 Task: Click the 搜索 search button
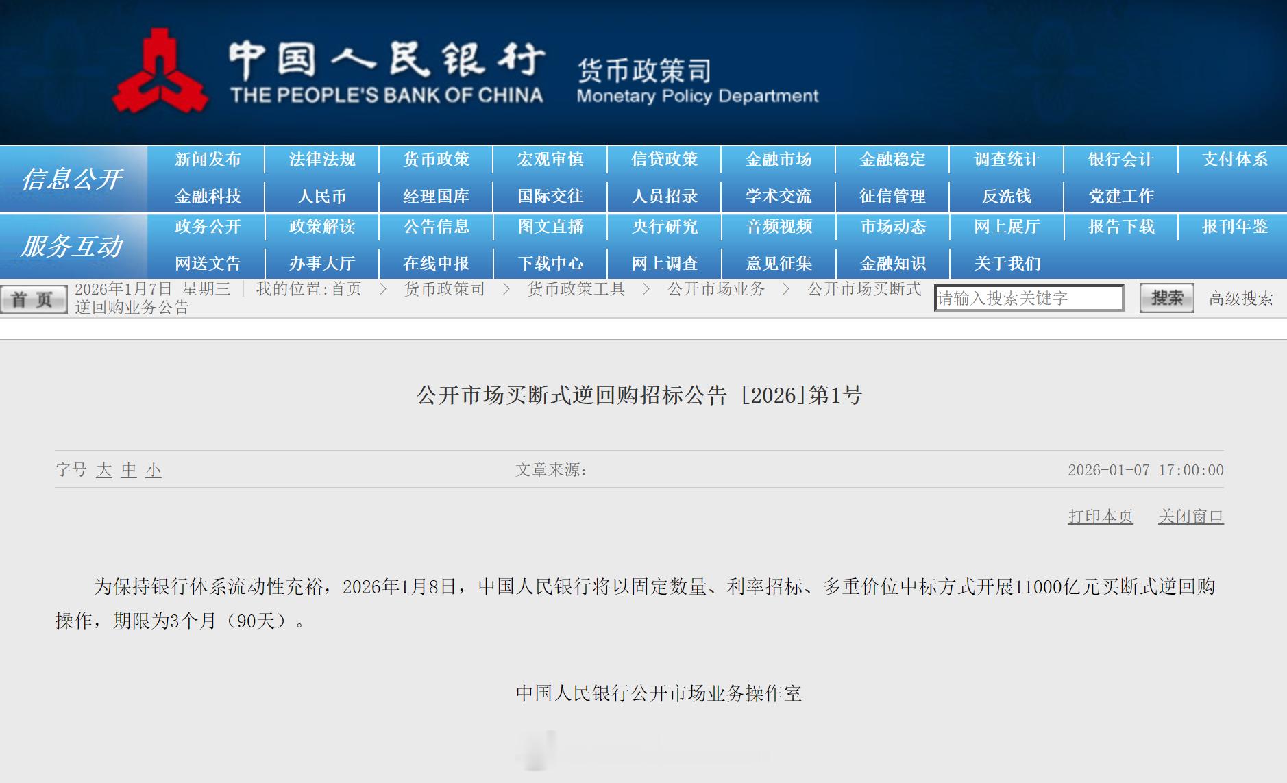1166,298
